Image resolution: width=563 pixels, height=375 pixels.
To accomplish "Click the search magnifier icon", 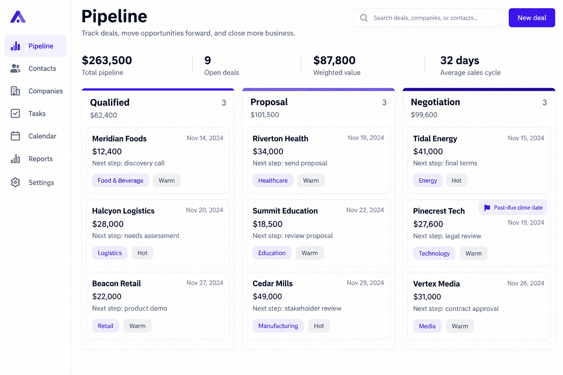I will (364, 18).
